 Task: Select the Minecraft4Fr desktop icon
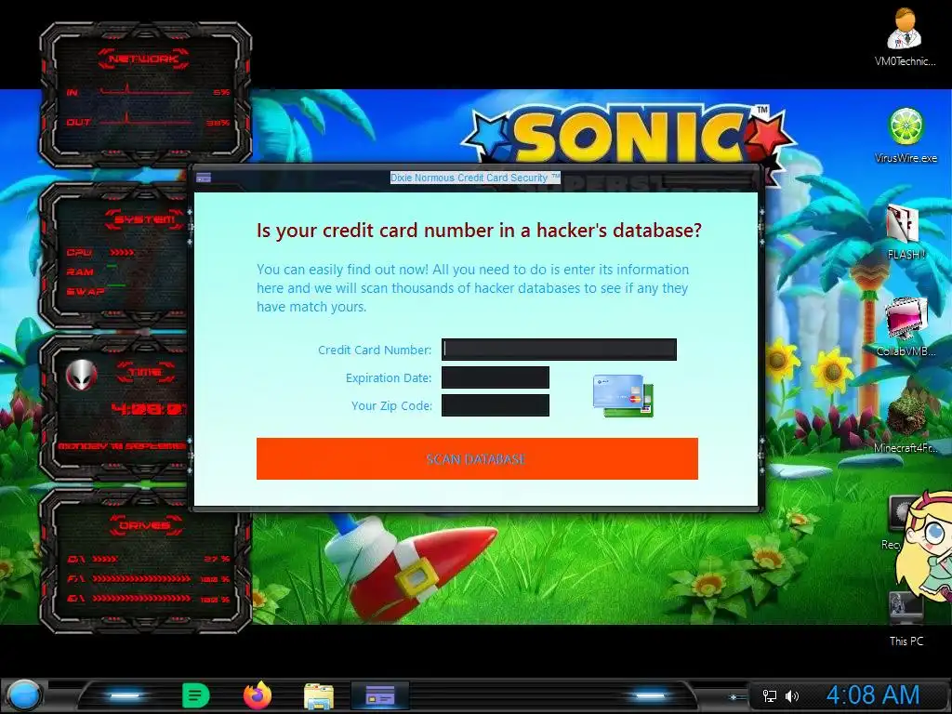906,423
